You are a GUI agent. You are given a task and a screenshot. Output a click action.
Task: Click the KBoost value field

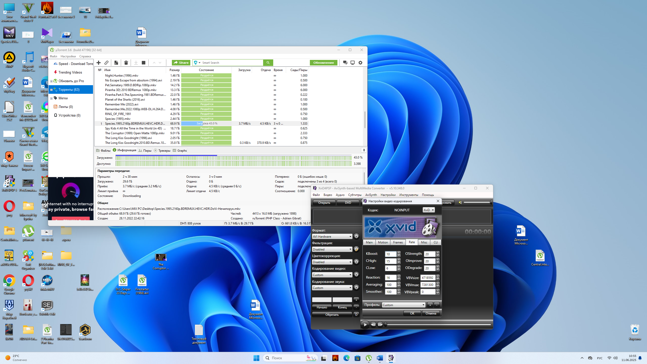(391, 254)
